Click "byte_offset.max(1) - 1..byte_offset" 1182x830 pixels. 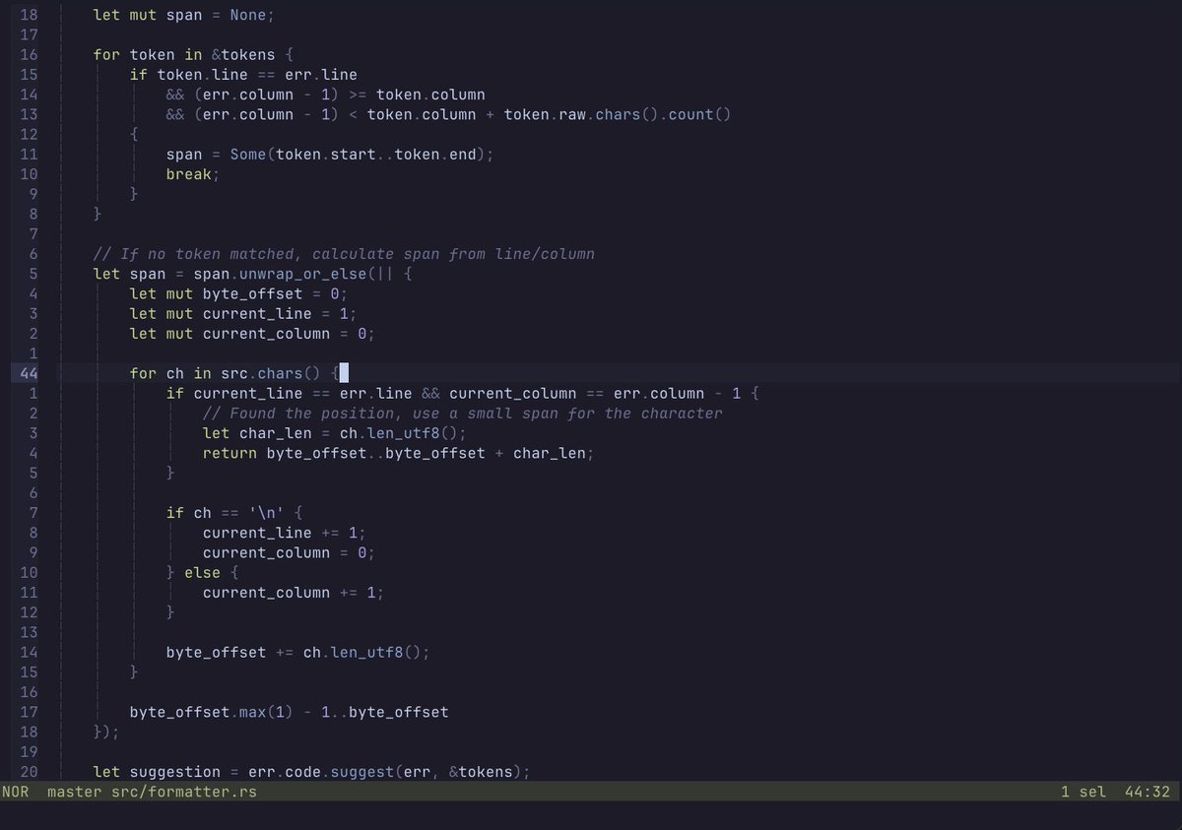point(289,712)
